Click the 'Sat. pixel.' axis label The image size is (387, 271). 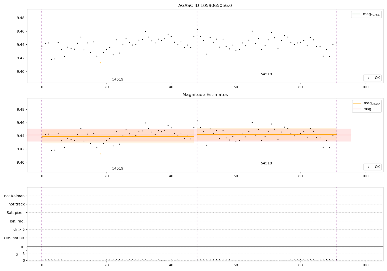pos(16,213)
